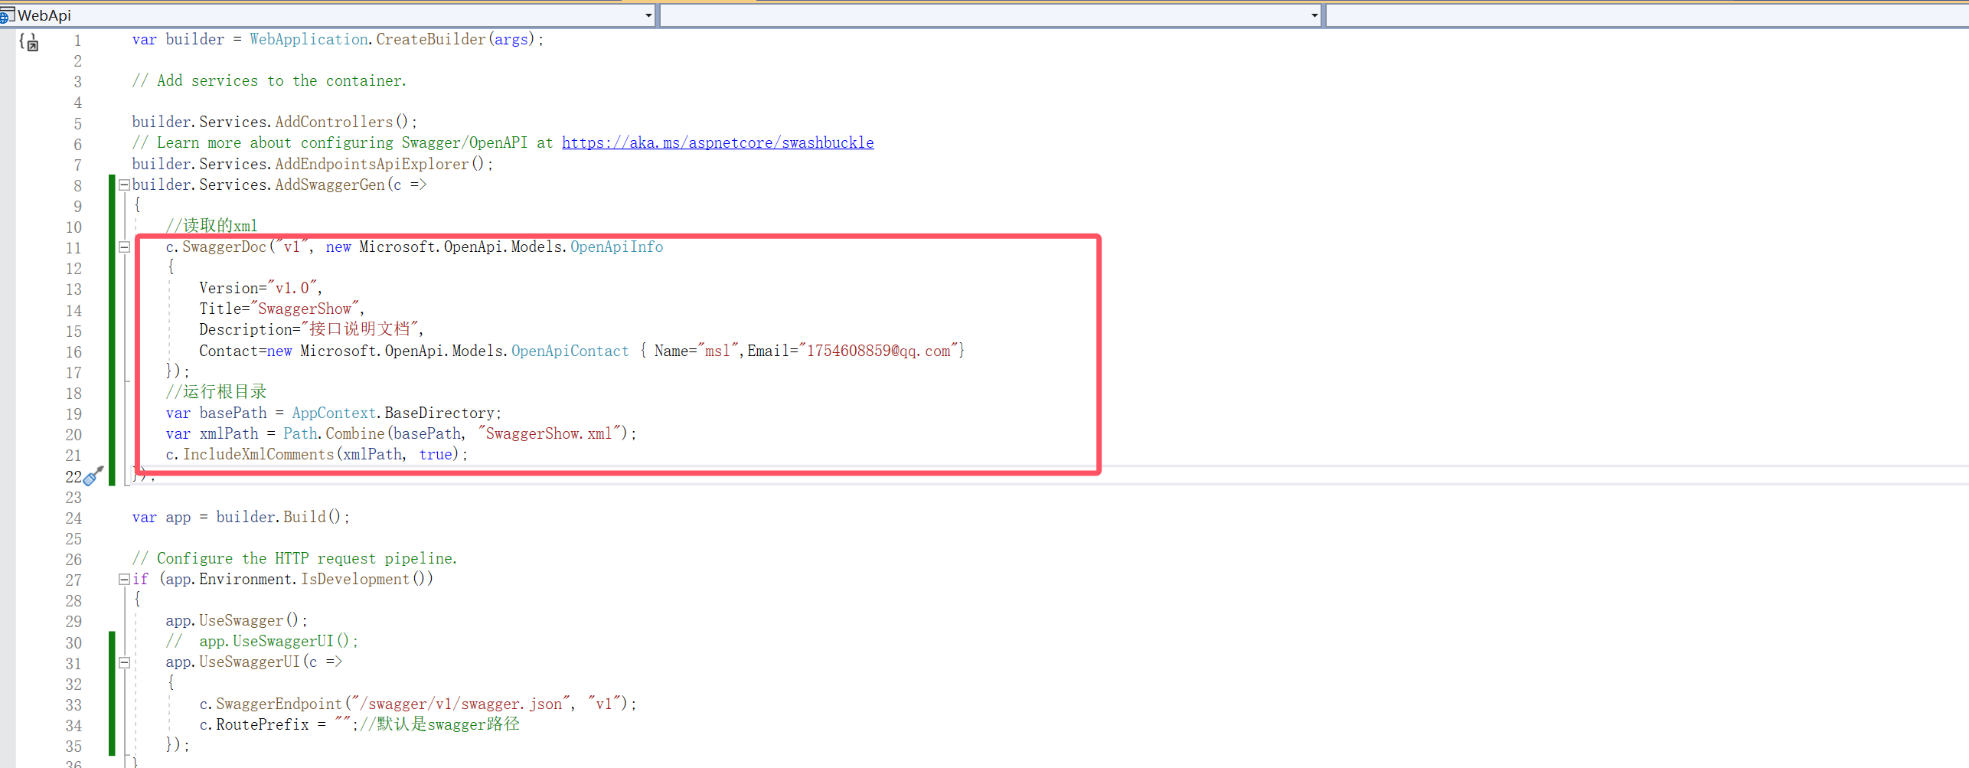Screen dimensions: 1969x768
Task: Click the AppContext class name
Action: pyautogui.click(x=334, y=413)
